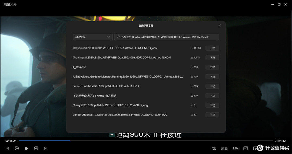Click the 42 download count

pyautogui.click(x=194, y=115)
